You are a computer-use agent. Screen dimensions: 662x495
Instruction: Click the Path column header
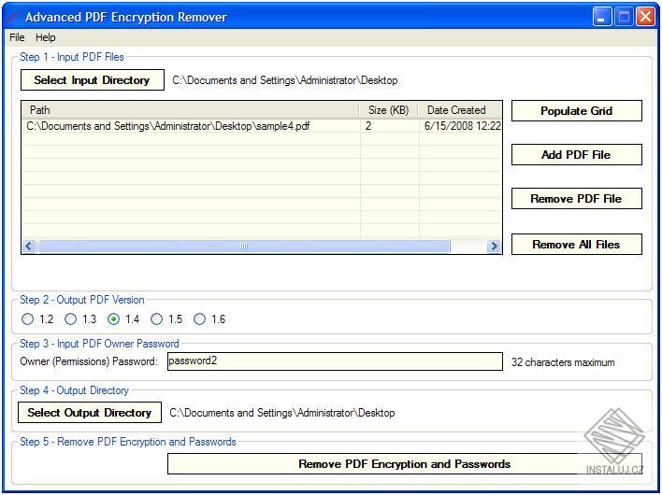(x=191, y=110)
